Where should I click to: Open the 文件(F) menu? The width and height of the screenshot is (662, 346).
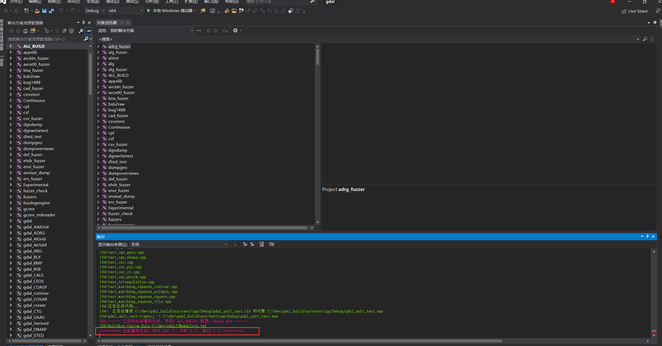tap(16, 2)
